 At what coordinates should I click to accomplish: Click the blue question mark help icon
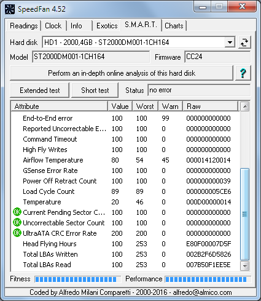coord(243,73)
